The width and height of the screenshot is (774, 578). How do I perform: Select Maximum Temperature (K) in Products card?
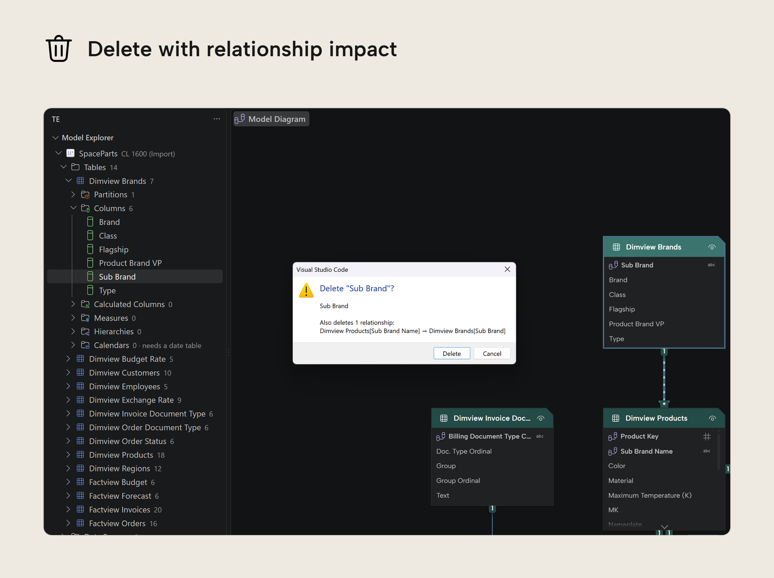click(650, 495)
